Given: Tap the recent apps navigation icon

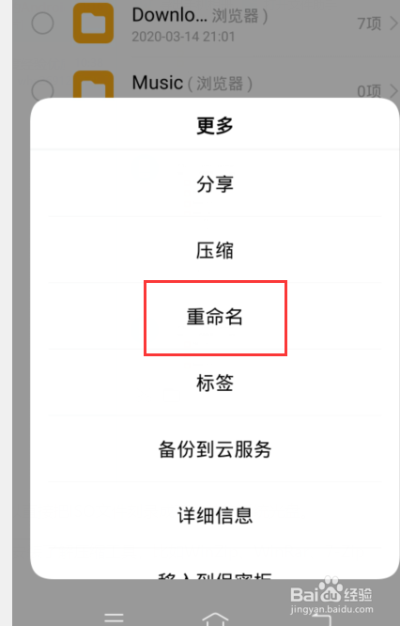Looking at the screenshot, I should (x=114, y=618).
